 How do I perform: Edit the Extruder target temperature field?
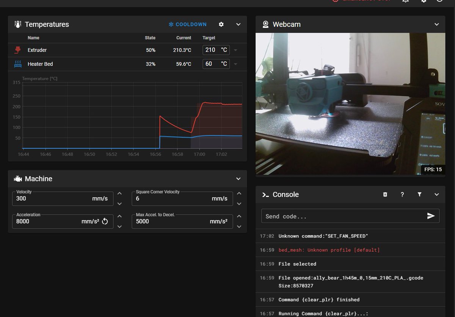point(216,50)
